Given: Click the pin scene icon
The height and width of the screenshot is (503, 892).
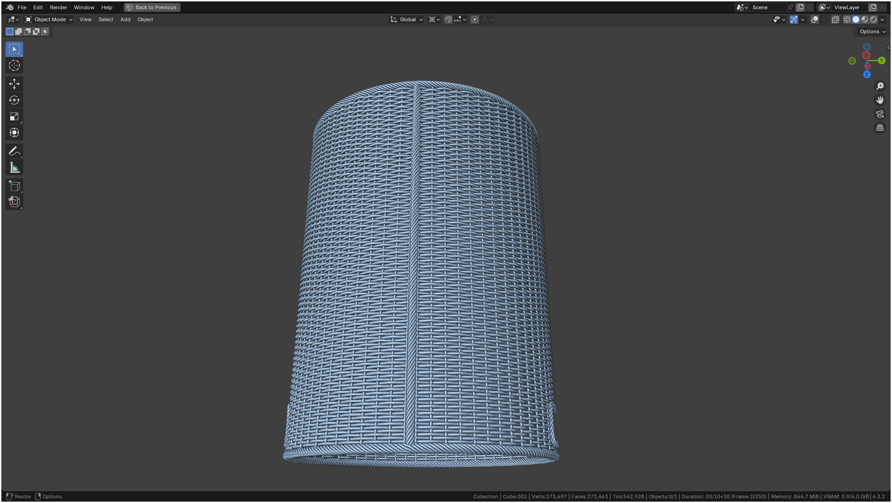Looking at the screenshot, I should [x=790, y=7].
